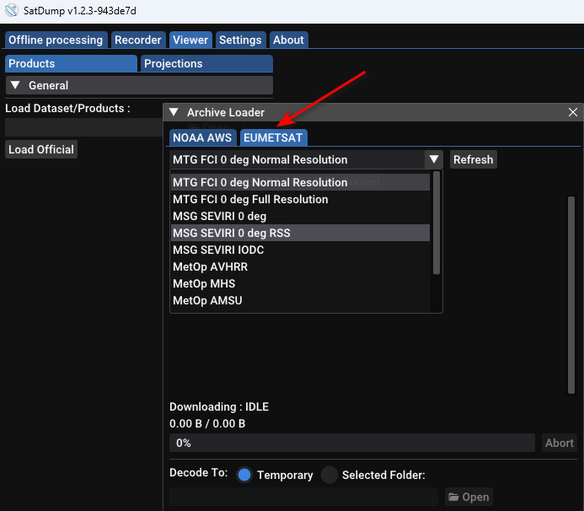Image resolution: width=584 pixels, height=511 pixels.
Task: Click the SatDump logo icon in title bar
Action: click(x=11, y=11)
